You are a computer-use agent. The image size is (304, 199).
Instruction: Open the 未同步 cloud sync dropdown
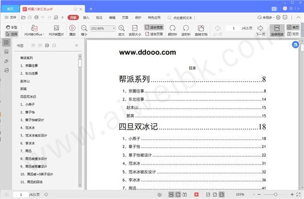pos(265,17)
